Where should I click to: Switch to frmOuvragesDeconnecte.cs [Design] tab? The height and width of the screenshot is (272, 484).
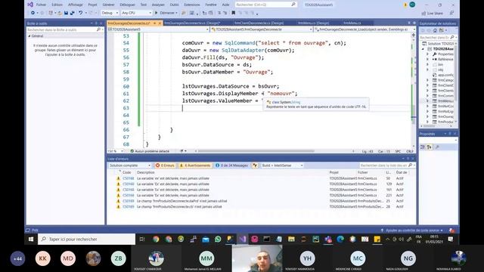tap(191, 23)
